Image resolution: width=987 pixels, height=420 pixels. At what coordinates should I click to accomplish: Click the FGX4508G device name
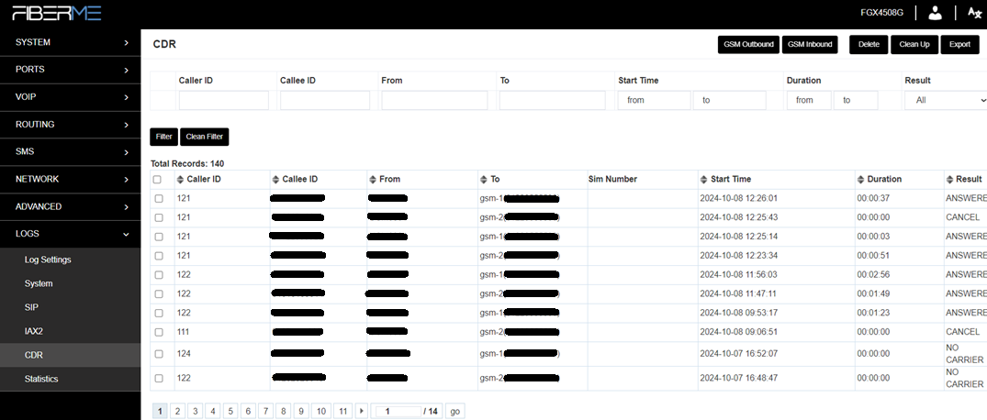[881, 13]
